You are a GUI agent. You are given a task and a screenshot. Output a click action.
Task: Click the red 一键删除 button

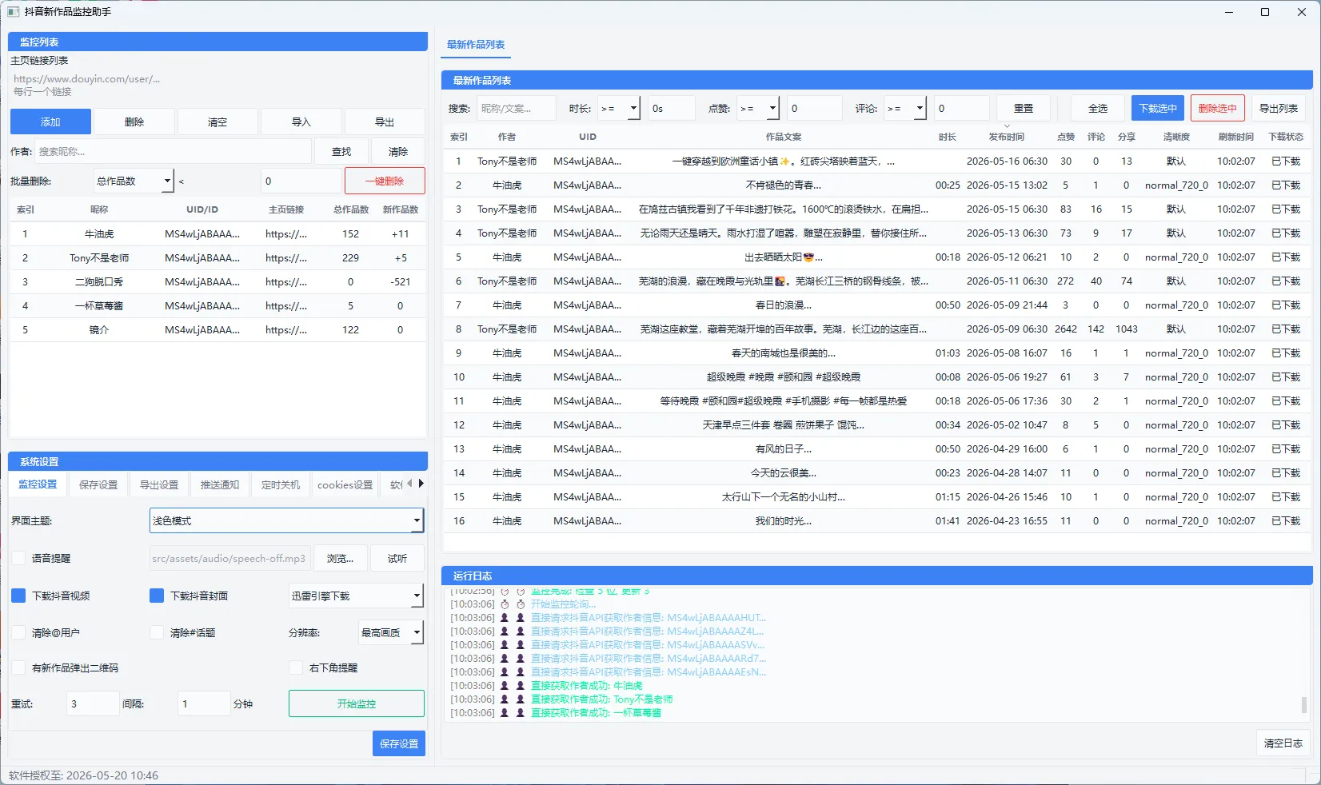pos(385,181)
